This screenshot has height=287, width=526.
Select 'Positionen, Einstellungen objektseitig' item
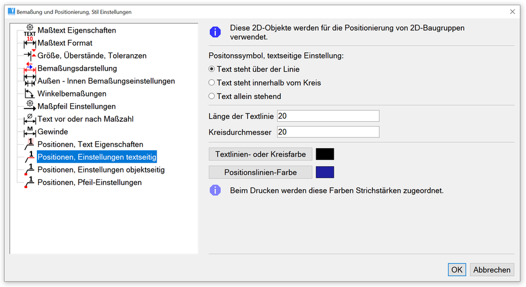(x=101, y=169)
